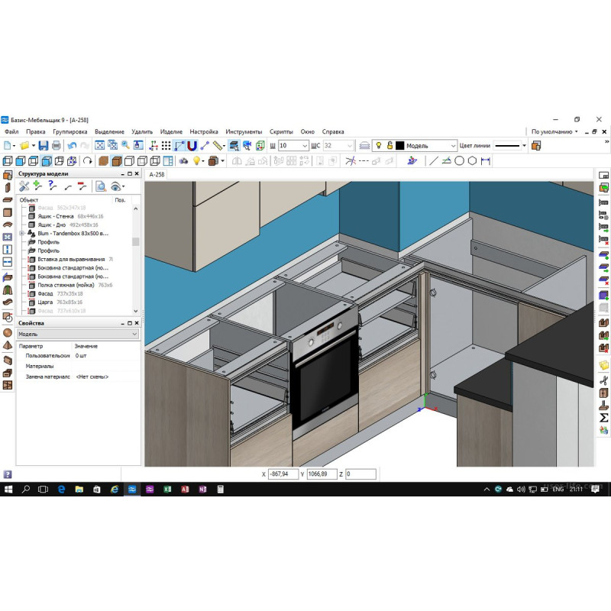Select the circle drawing tool

[460, 161]
